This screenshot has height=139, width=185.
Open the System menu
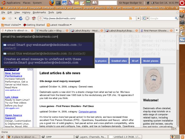coord(37,3)
